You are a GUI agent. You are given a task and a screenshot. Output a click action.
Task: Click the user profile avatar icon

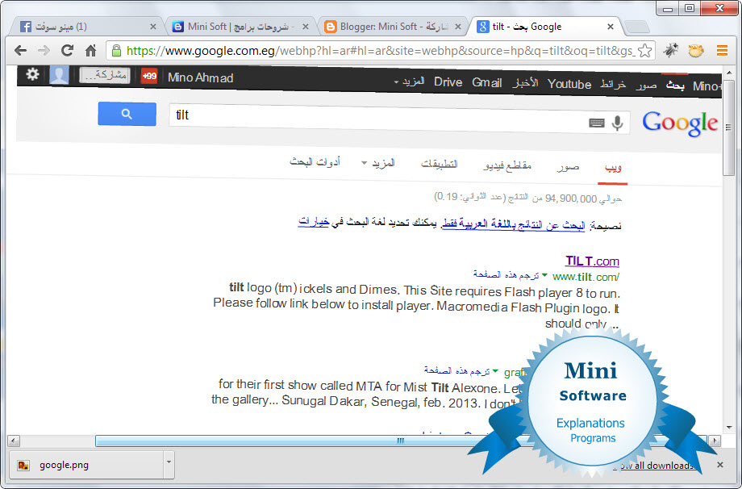59,75
